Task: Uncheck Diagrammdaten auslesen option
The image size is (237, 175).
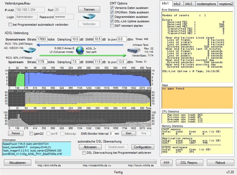Action: 112,17
